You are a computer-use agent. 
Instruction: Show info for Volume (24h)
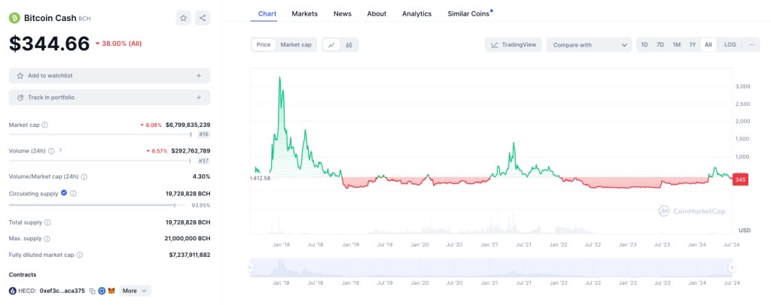(x=51, y=151)
